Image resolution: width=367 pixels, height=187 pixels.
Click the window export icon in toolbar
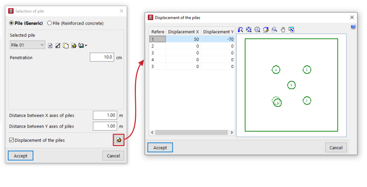(x=291, y=30)
